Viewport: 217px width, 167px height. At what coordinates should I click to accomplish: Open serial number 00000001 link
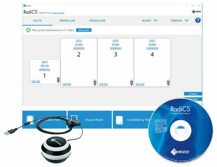pos(45,69)
